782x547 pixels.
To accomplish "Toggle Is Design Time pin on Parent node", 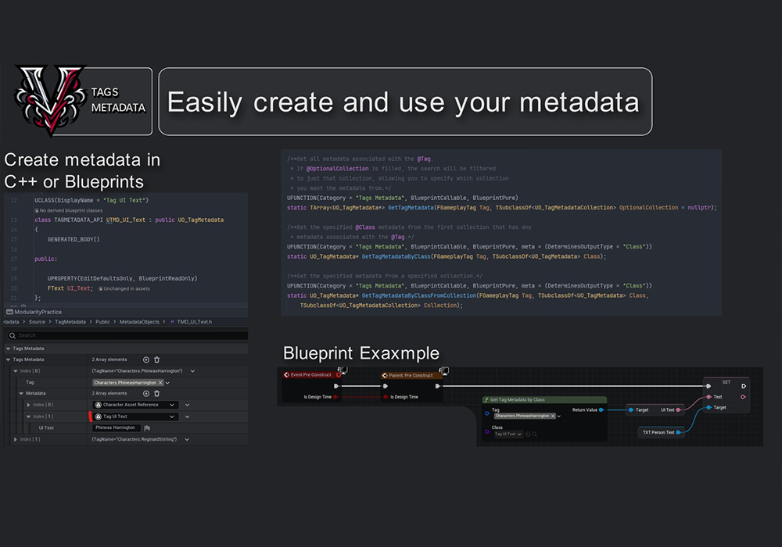I will point(382,397).
